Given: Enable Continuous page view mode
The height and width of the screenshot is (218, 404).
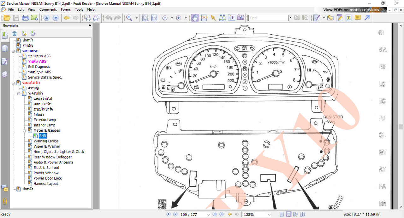Looking at the screenshot, I should 288,214.
